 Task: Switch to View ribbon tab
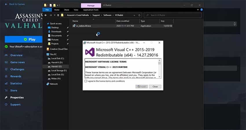click(76, 10)
